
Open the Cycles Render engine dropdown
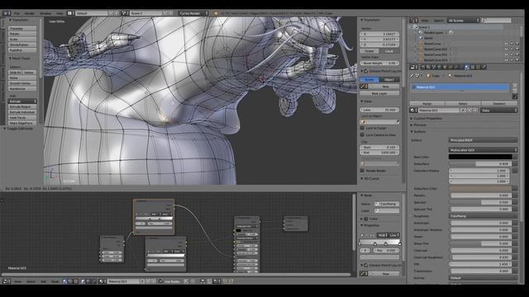193,13
